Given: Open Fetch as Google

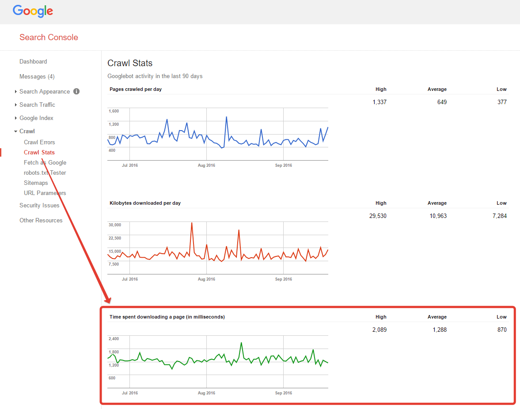Looking at the screenshot, I should [x=45, y=163].
